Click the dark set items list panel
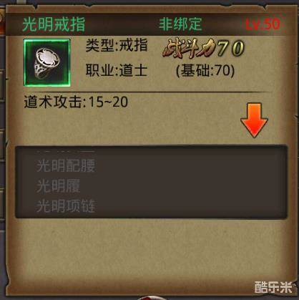The height and width of the screenshot is (300, 299). (151, 182)
